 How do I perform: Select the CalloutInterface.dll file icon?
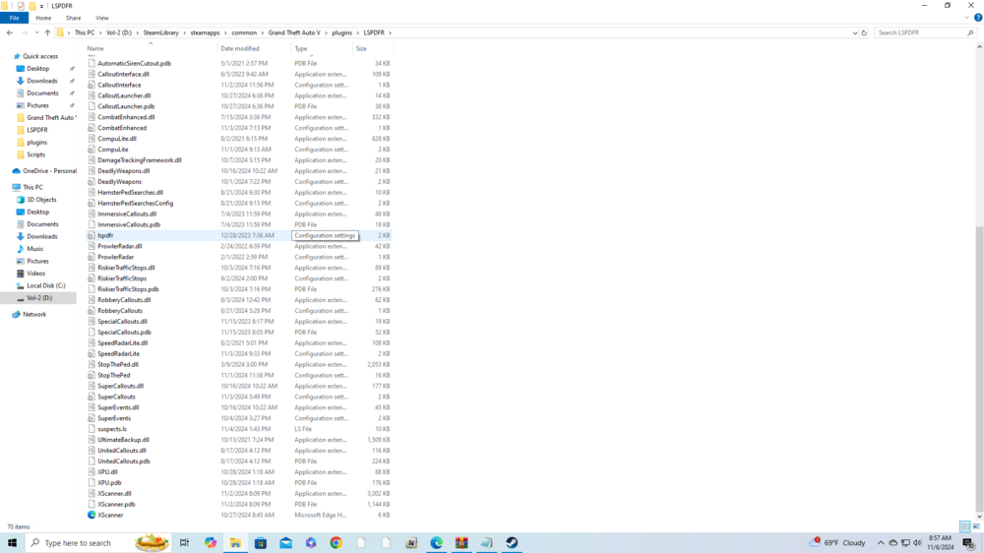pyautogui.click(x=92, y=74)
